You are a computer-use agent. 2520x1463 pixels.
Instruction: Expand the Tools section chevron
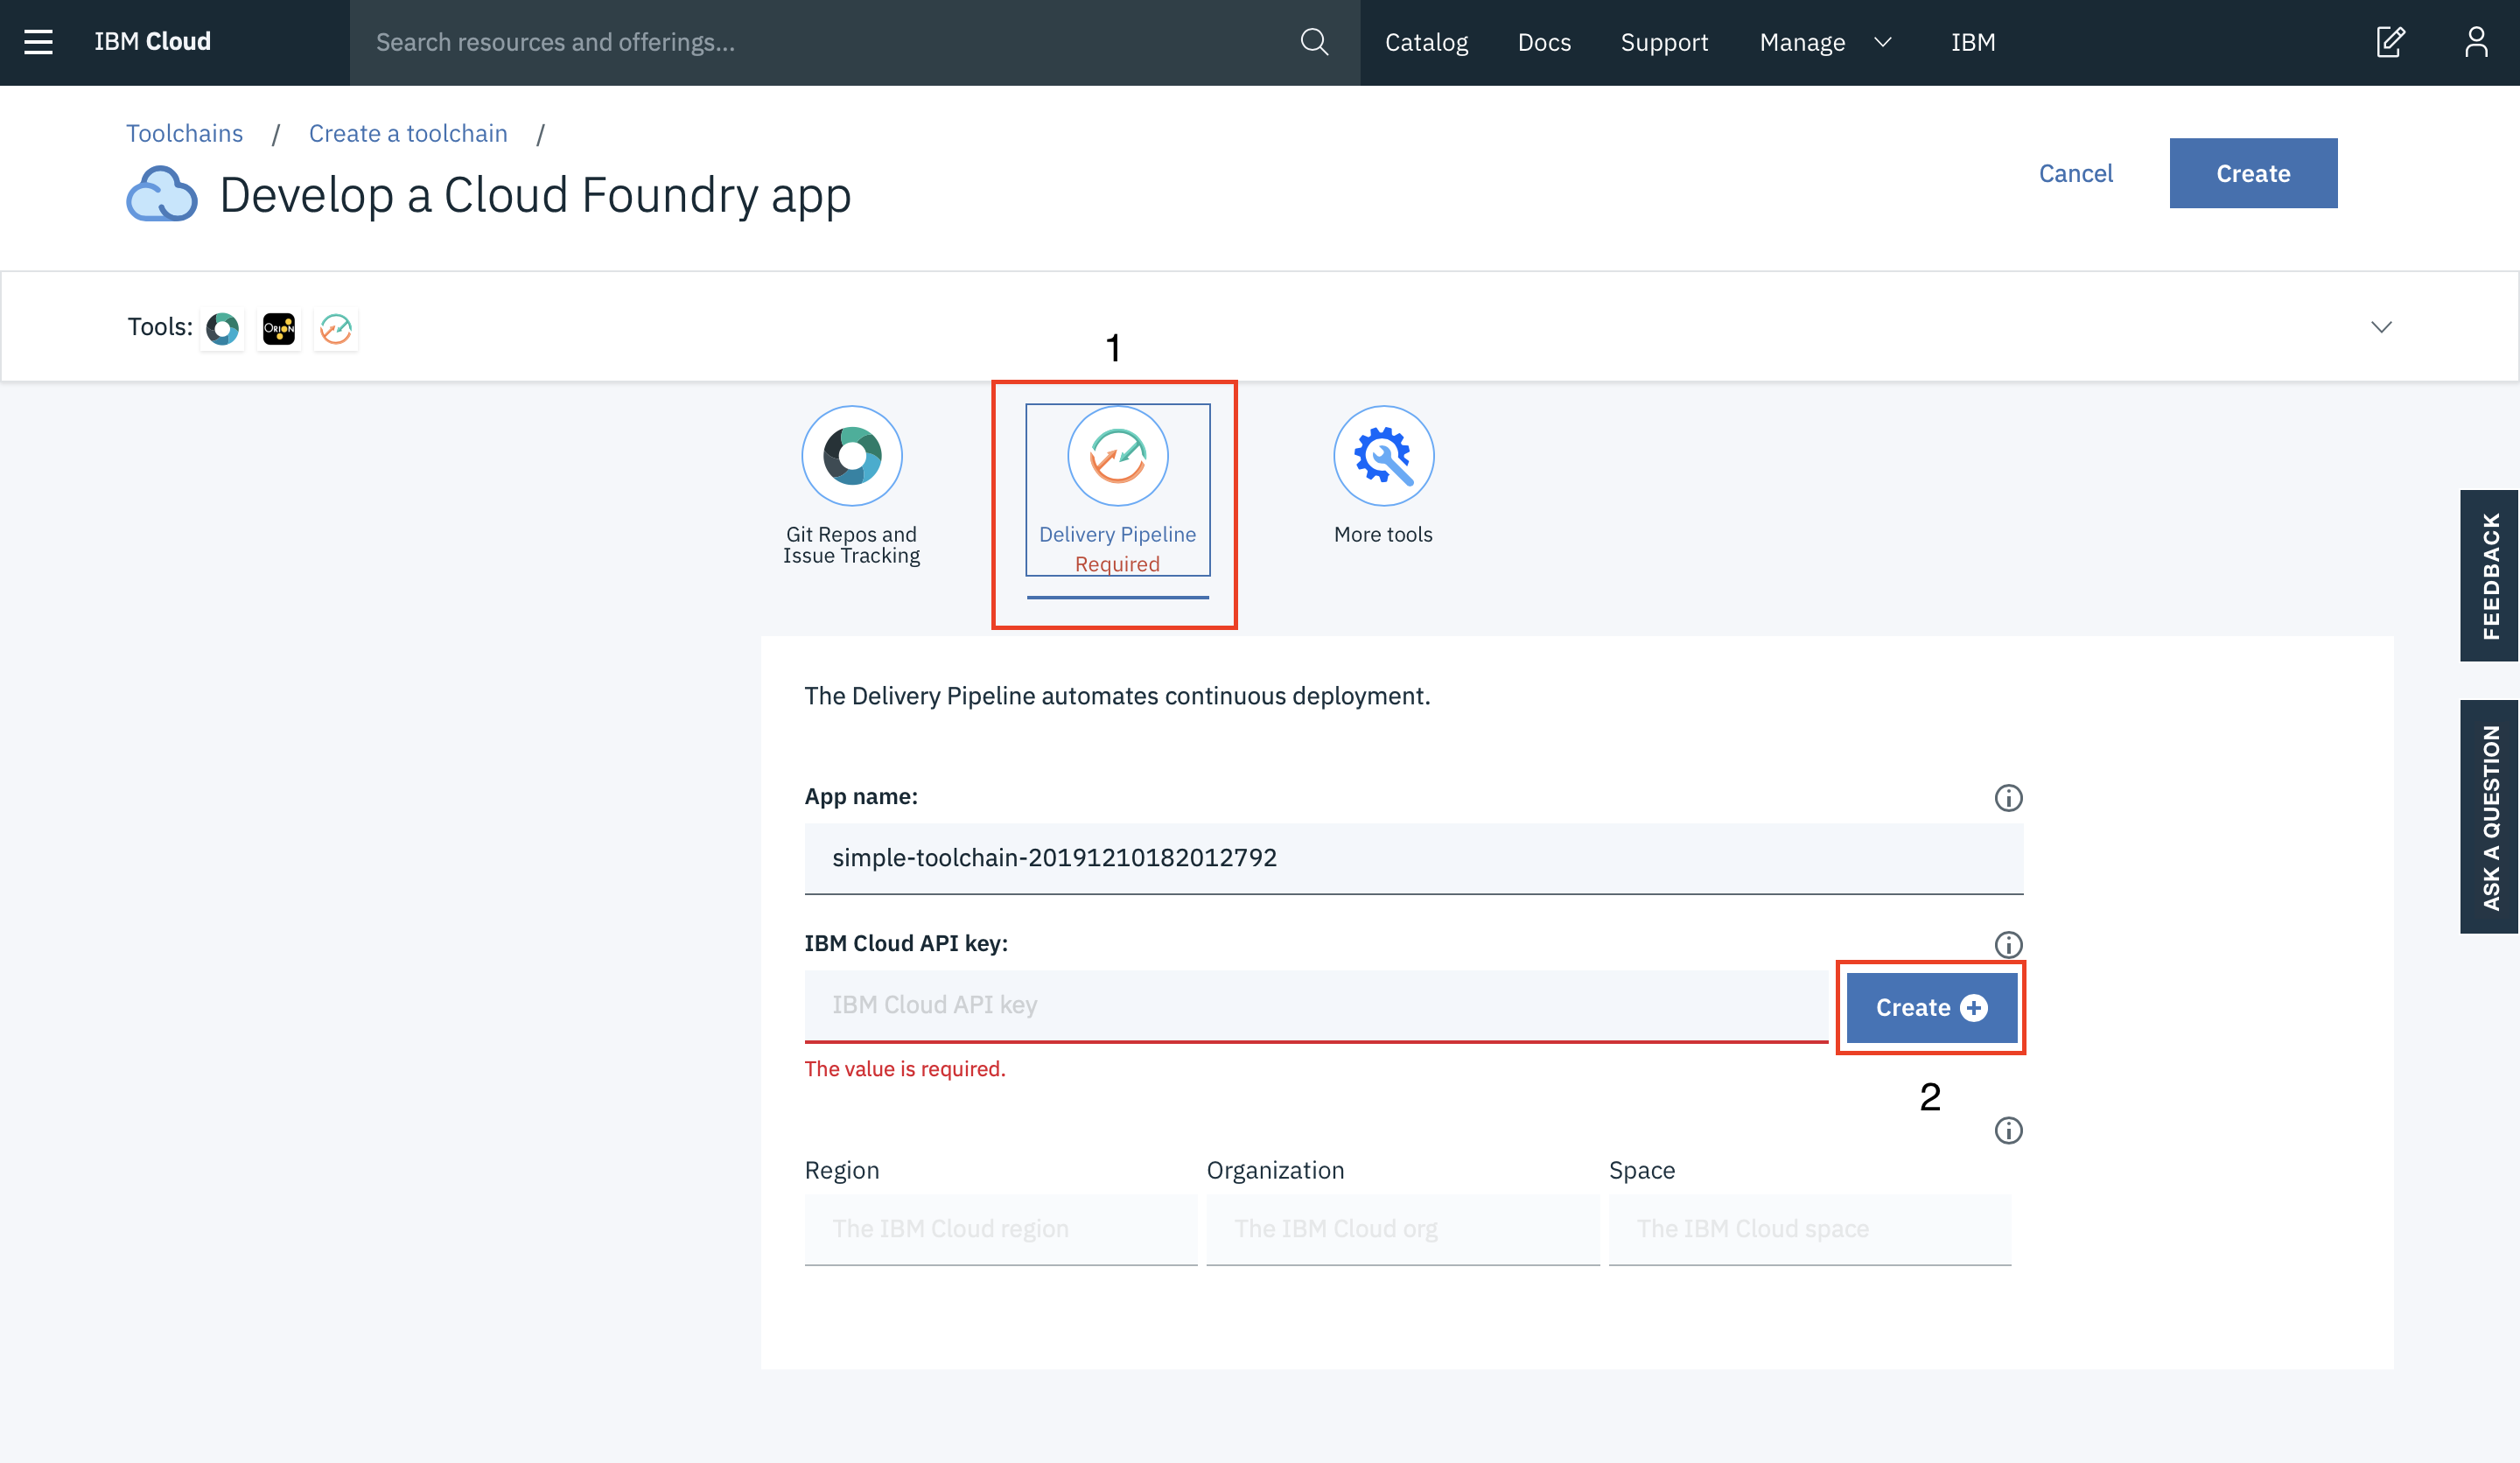point(2381,327)
